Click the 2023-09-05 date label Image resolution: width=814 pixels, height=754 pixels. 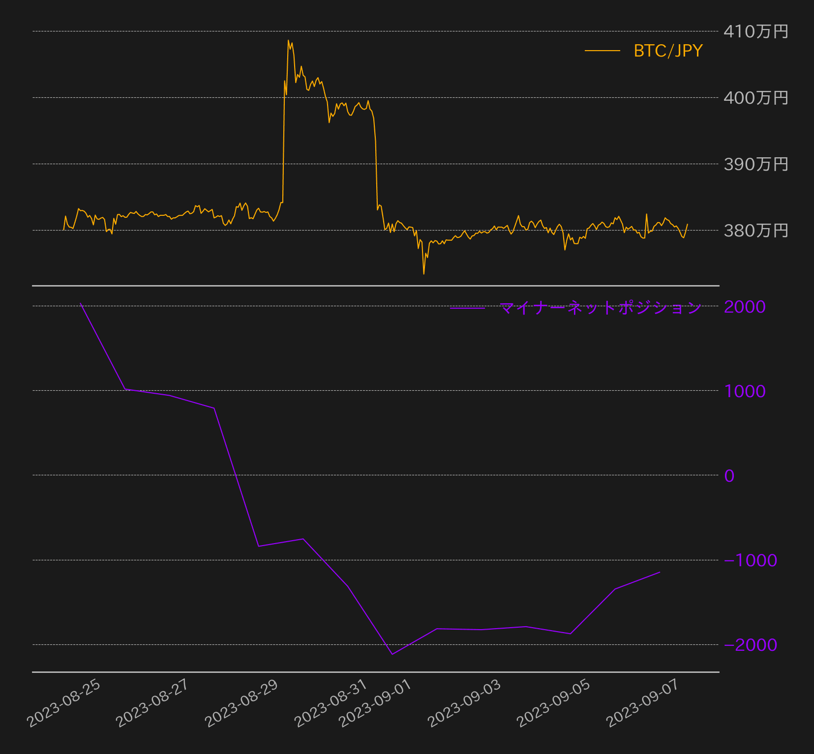tap(554, 703)
